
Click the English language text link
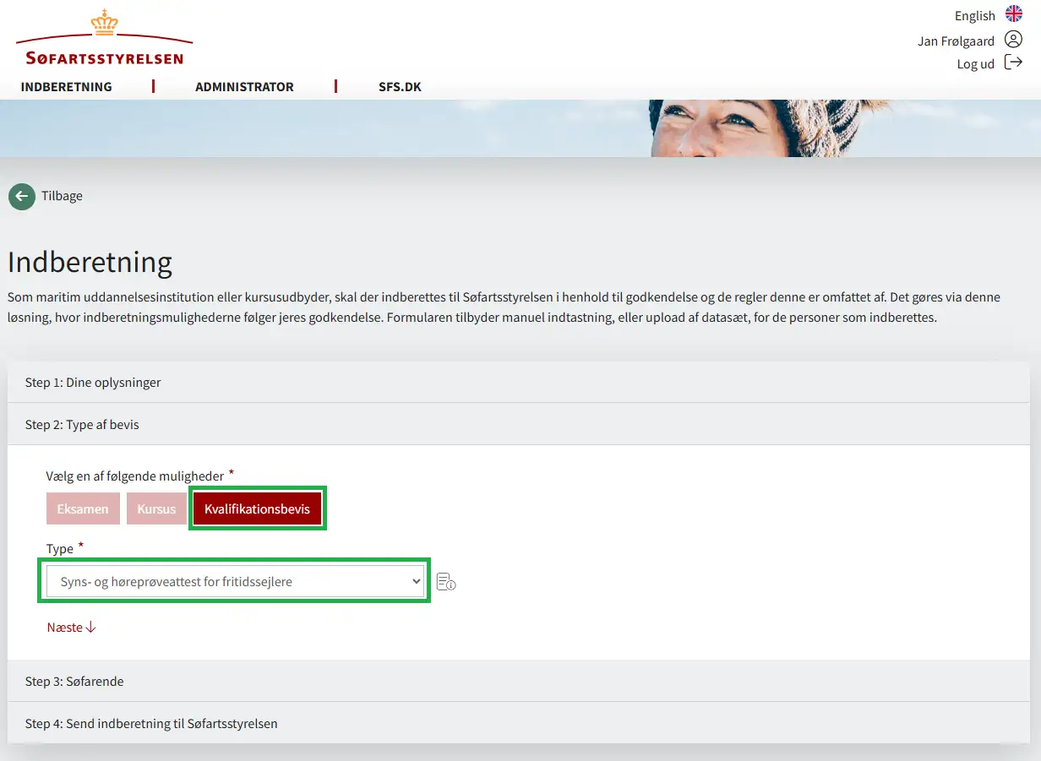[974, 16]
